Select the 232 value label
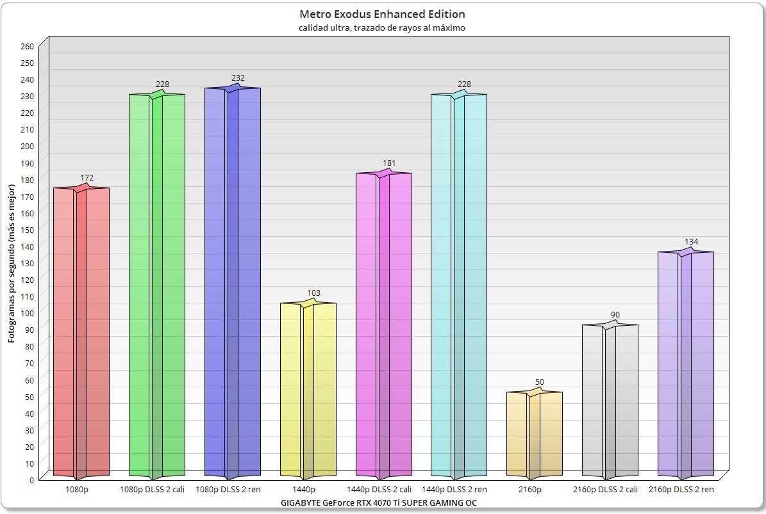The width and height of the screenshot is (766, 514). click(238, 78)
